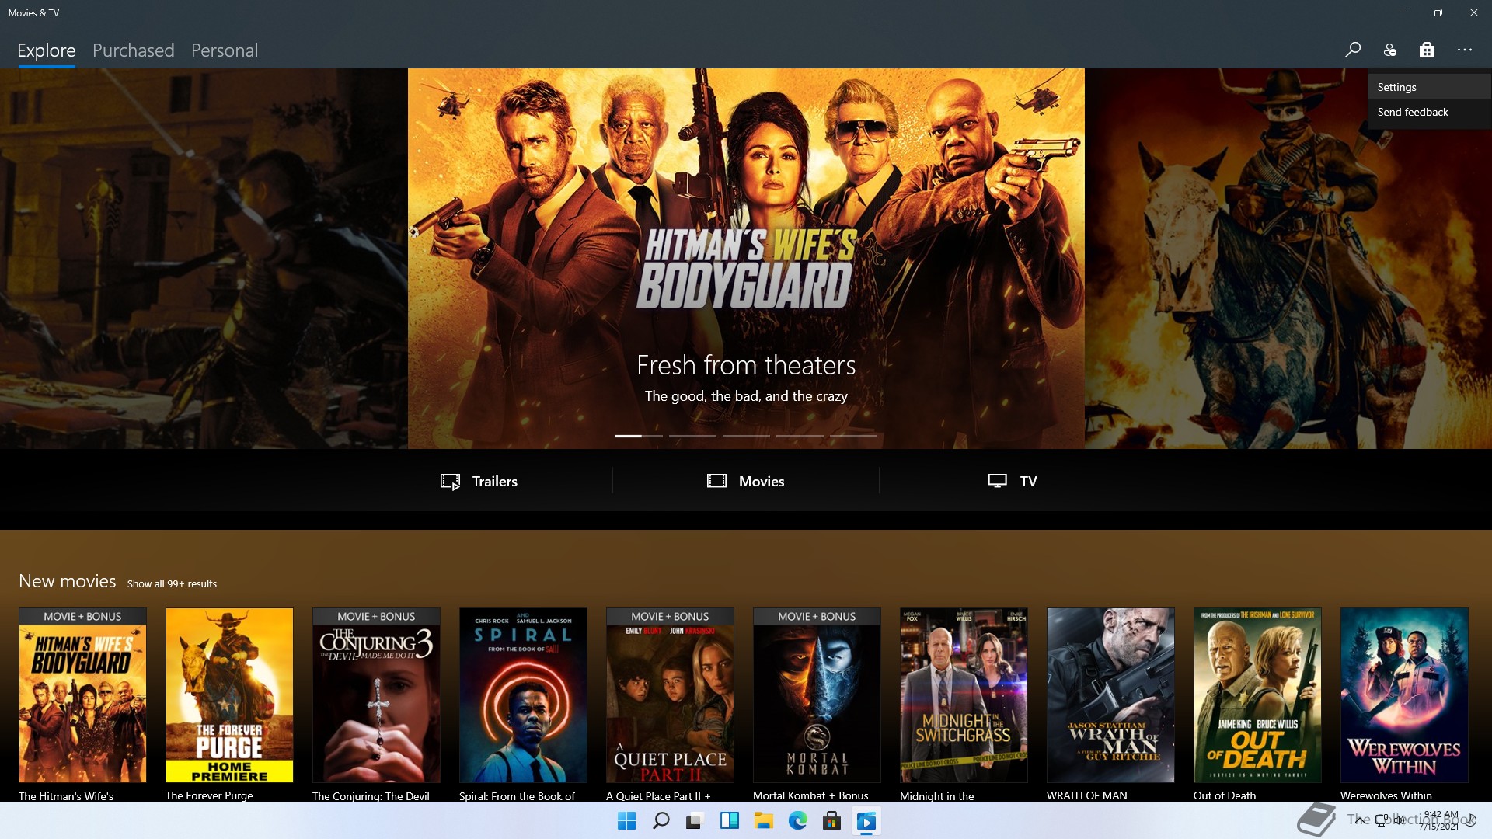Open the Wrath of Man poster
Screen dimensions: 1492x839
click(x=1110, y=695)
